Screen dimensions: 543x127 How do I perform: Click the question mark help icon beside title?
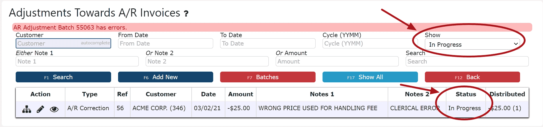click(186, 13)
